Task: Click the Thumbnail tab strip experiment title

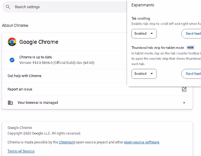Action: [x=158, y=48]
